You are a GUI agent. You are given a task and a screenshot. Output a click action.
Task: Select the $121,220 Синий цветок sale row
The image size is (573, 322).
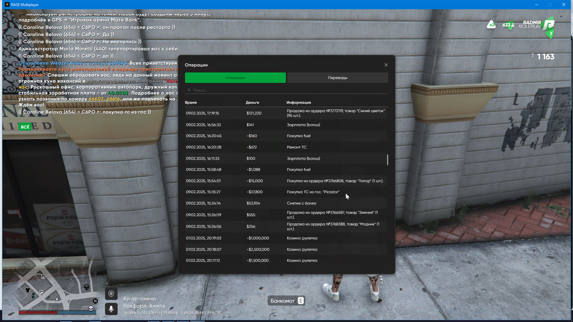point(286,113)
